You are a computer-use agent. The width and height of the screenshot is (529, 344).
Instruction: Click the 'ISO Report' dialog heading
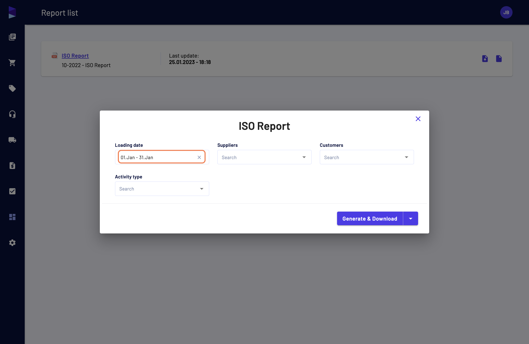coord(264,126)
